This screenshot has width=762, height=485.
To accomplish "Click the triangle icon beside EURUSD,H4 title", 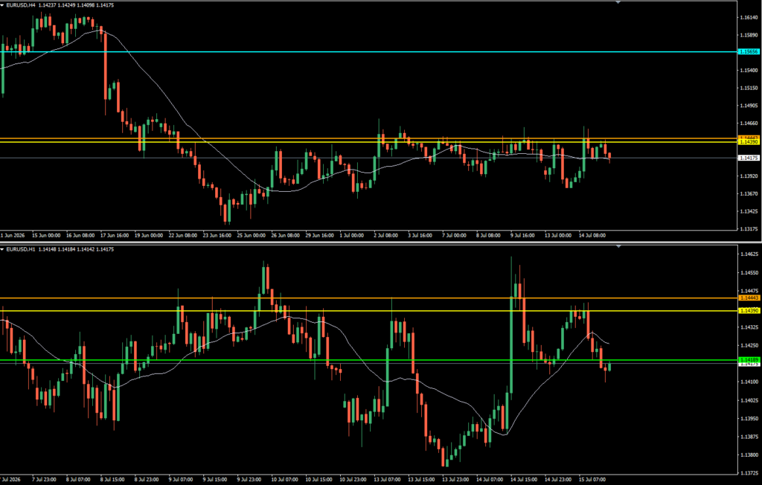I will (x=2, y=5).
